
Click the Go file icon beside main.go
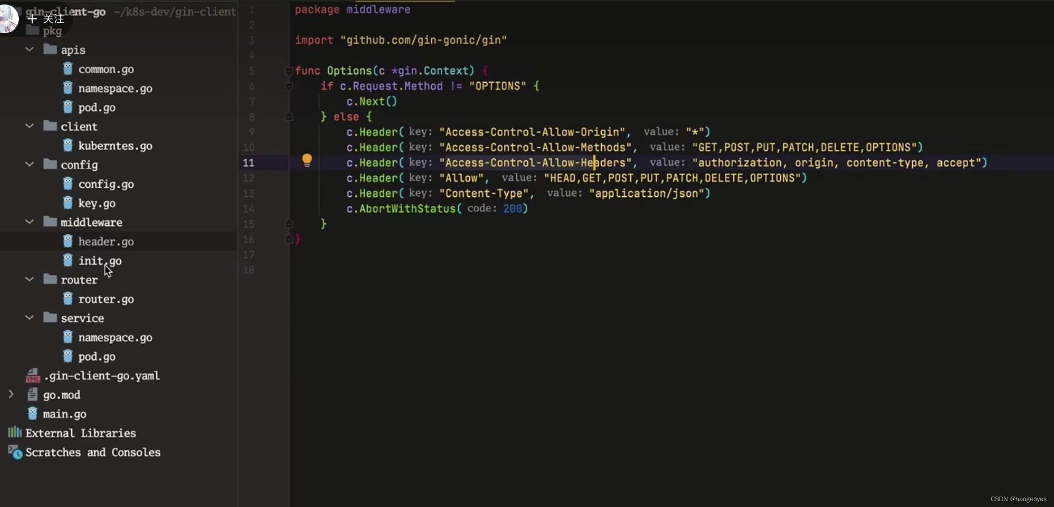pyautogui.click(x=32, y=414)
